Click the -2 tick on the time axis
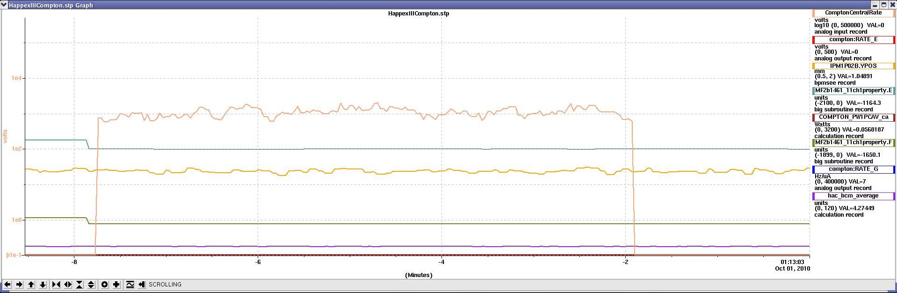This screenshot has height=293, width=897. (626, 262)
